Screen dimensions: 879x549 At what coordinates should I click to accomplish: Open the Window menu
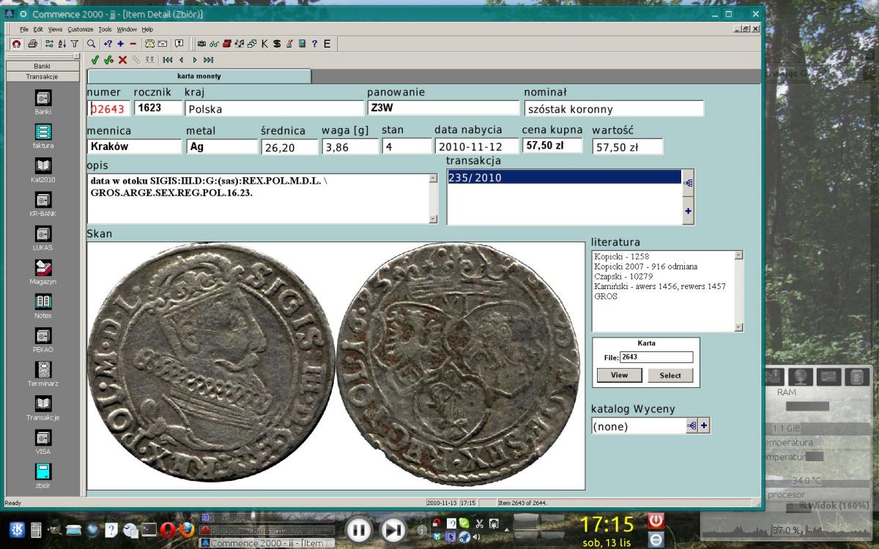pyautogui.click(x=127, y=29)
